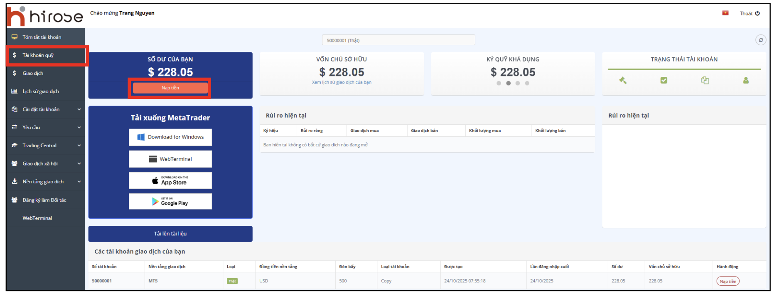Screen dimensions: 777x296
Task: Click Download for Windows button
Action: 170,137
